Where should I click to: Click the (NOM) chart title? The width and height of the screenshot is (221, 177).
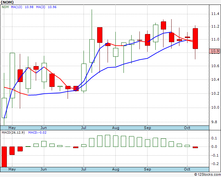tap(7, 2)
